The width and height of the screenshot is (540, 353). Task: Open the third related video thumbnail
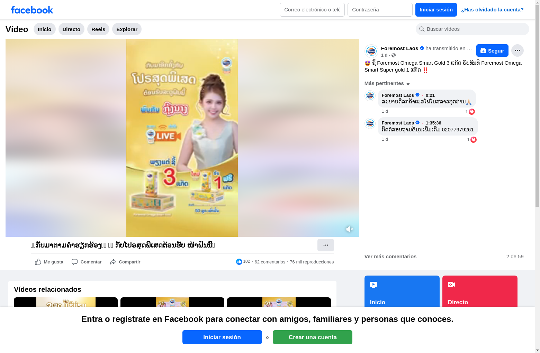tap(279, 302)
